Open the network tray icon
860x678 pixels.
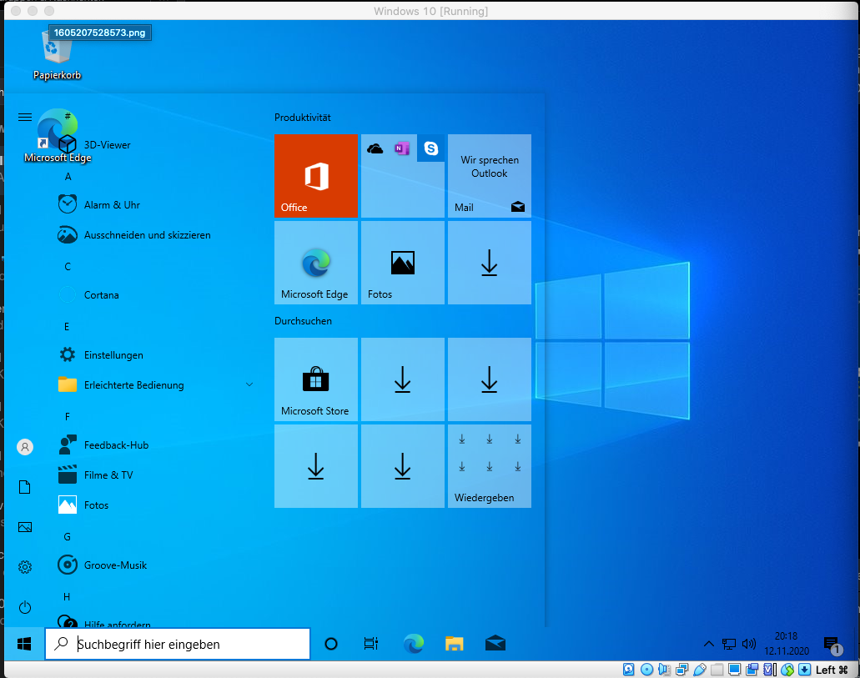tap(729, 644)
